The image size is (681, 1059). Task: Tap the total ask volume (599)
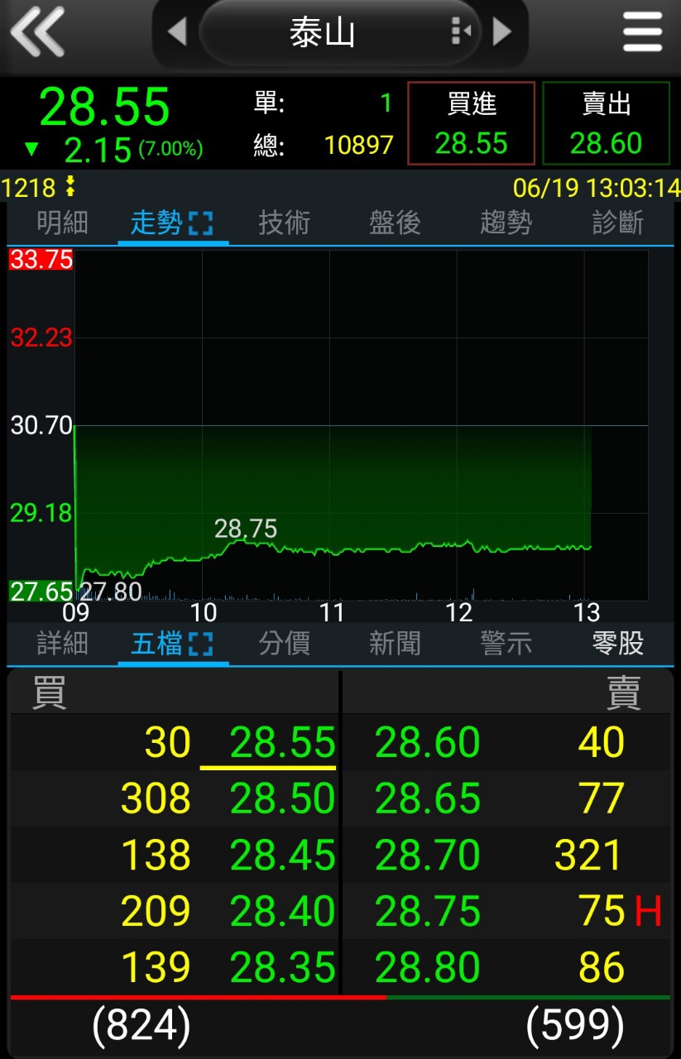pyautogui.click(x=575, y=1026)
